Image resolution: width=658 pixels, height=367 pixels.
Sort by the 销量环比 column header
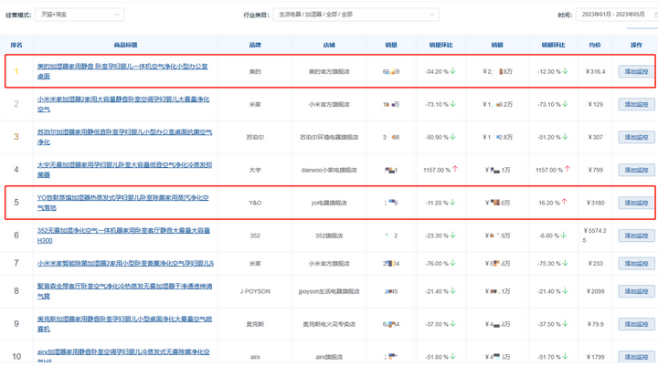tap(441, 45)
